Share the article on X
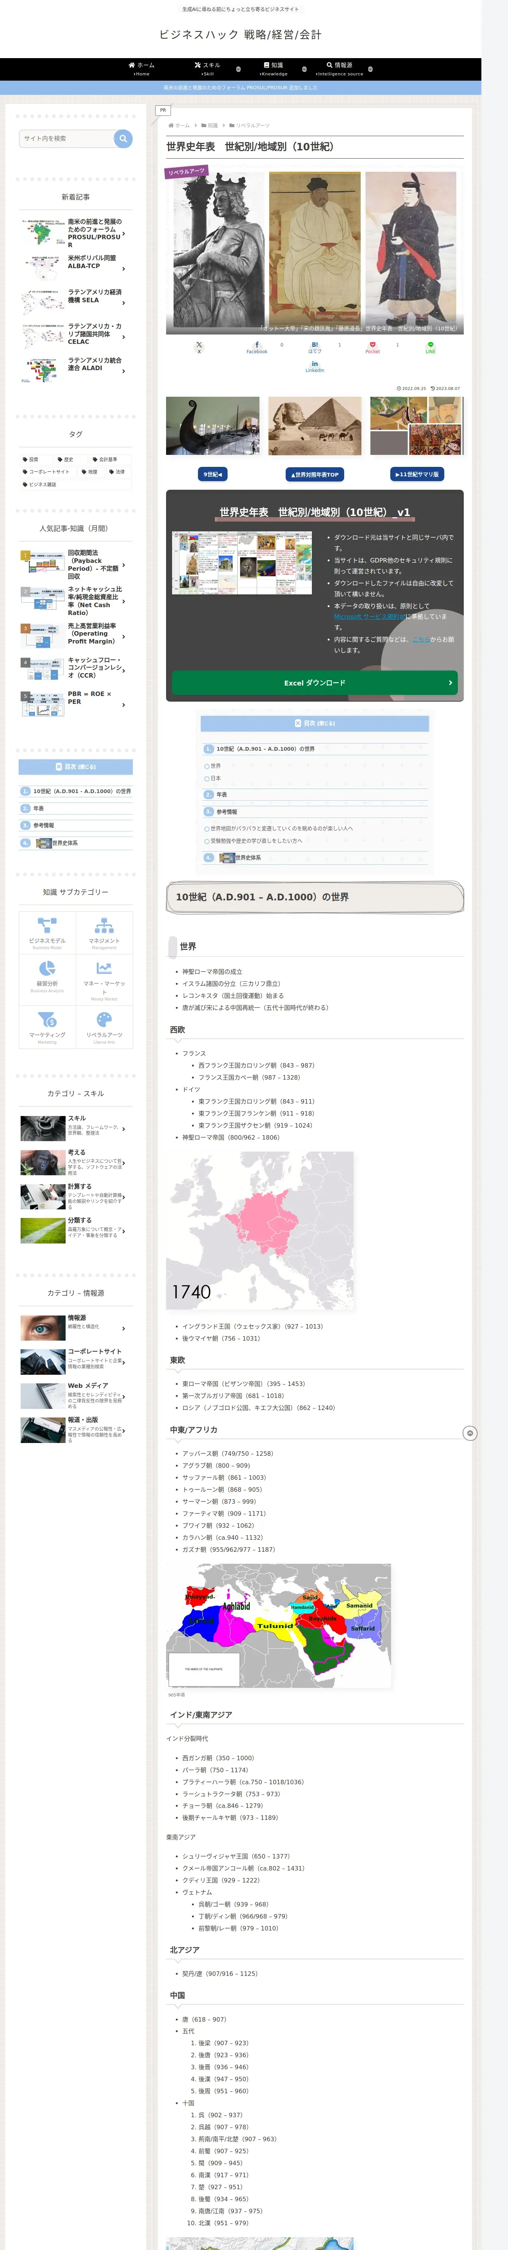This screenshot has width=508, height=2250. tap(199, 347)
